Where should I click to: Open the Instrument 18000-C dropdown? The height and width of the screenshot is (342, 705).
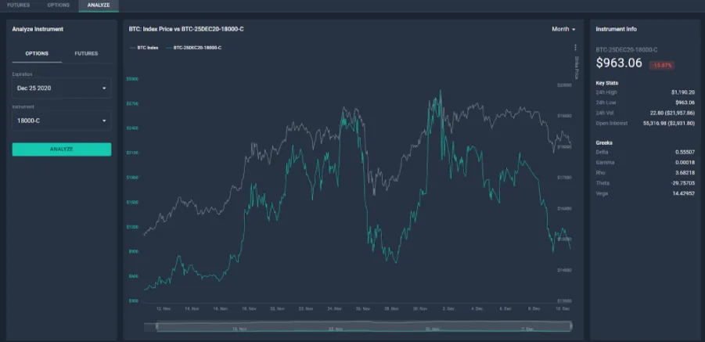62,121
